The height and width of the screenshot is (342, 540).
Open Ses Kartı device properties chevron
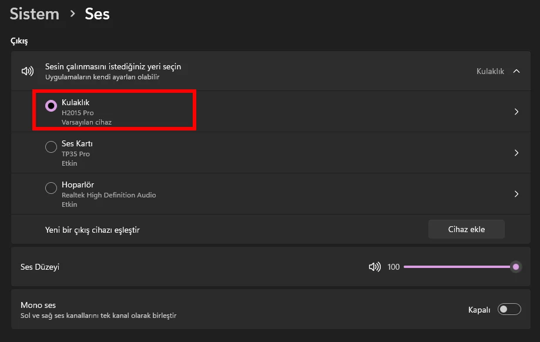[516, 153]
